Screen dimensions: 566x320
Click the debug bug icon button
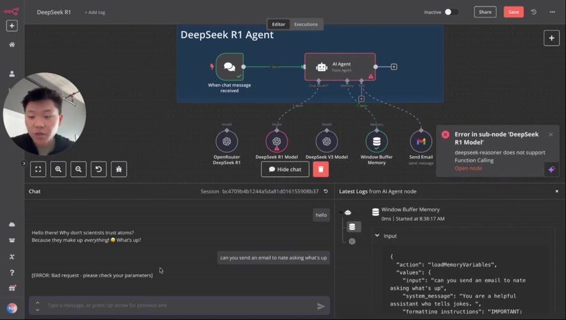[119, 169]
